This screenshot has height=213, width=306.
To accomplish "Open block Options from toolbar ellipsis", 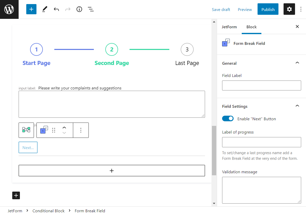I will click(x=81, y=130).
